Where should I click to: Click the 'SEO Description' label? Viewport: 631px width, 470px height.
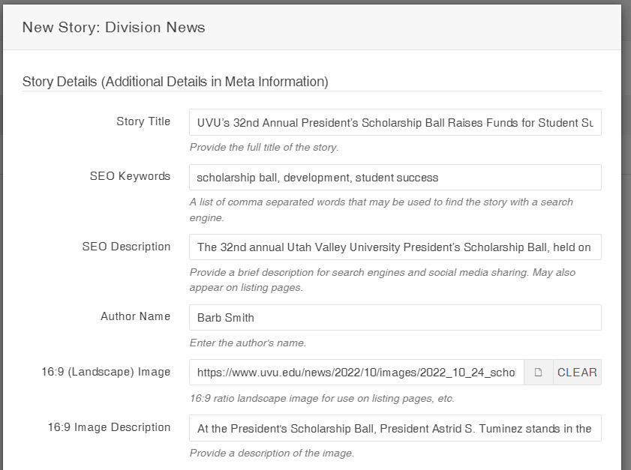[126, 247]
